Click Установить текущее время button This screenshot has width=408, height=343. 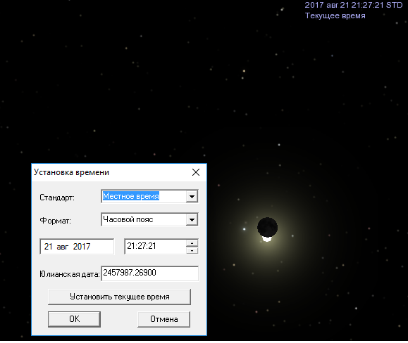(119, 297)
